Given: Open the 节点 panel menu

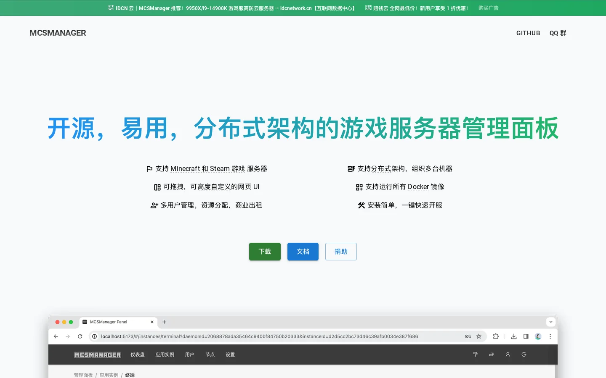Looking at the screenshot, I should 210,355.
